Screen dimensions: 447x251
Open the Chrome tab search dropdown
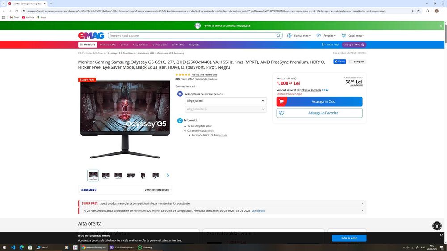tap(4, 4)
